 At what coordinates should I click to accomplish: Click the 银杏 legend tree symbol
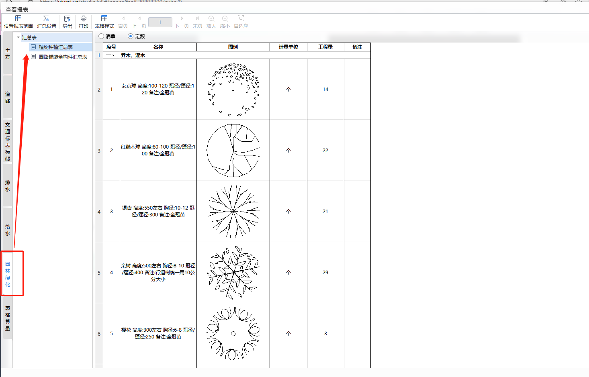tap(233, 211)
